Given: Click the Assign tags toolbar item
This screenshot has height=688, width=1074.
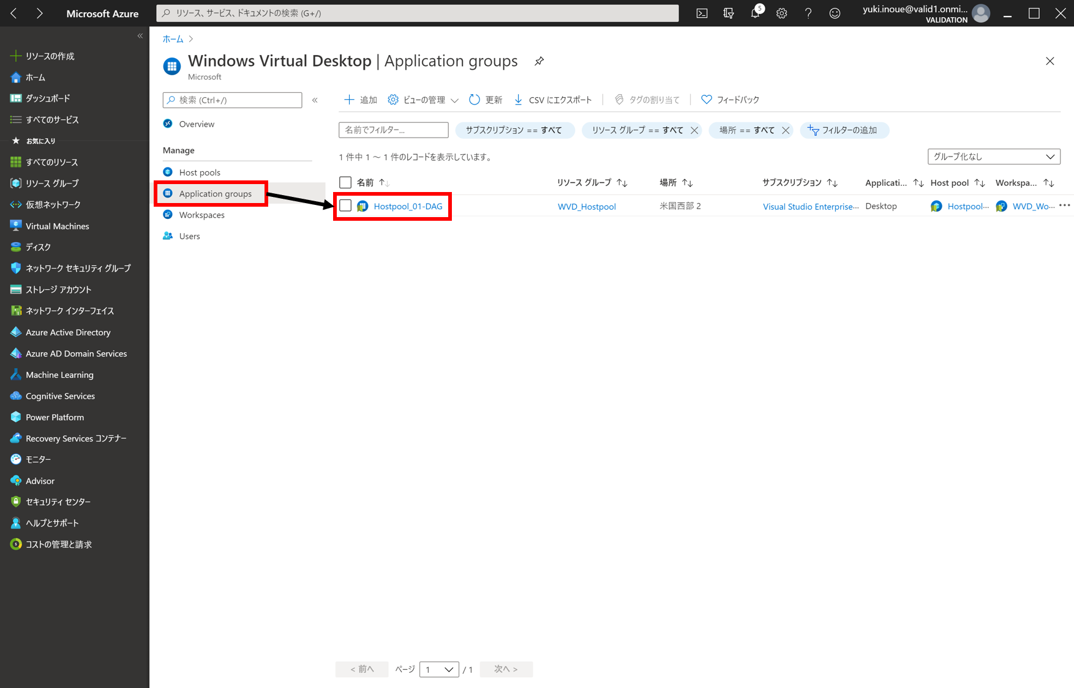Looking at the screenshot, I should (647, 100).
